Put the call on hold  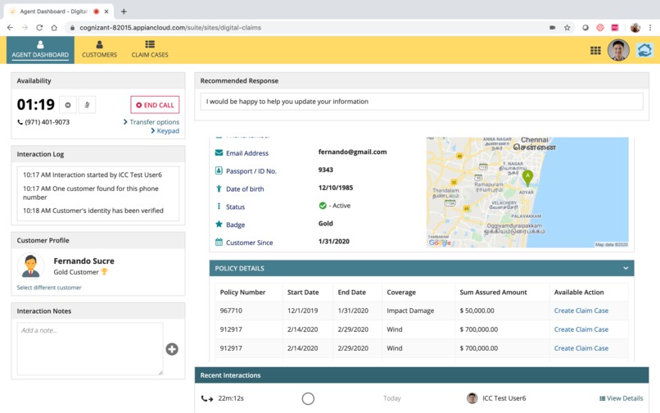(x=68, y=105)
